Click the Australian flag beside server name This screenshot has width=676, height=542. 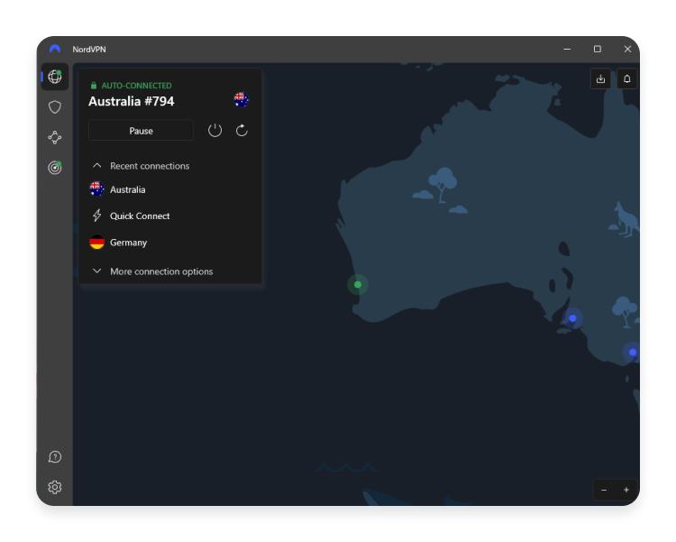(241, 100)
